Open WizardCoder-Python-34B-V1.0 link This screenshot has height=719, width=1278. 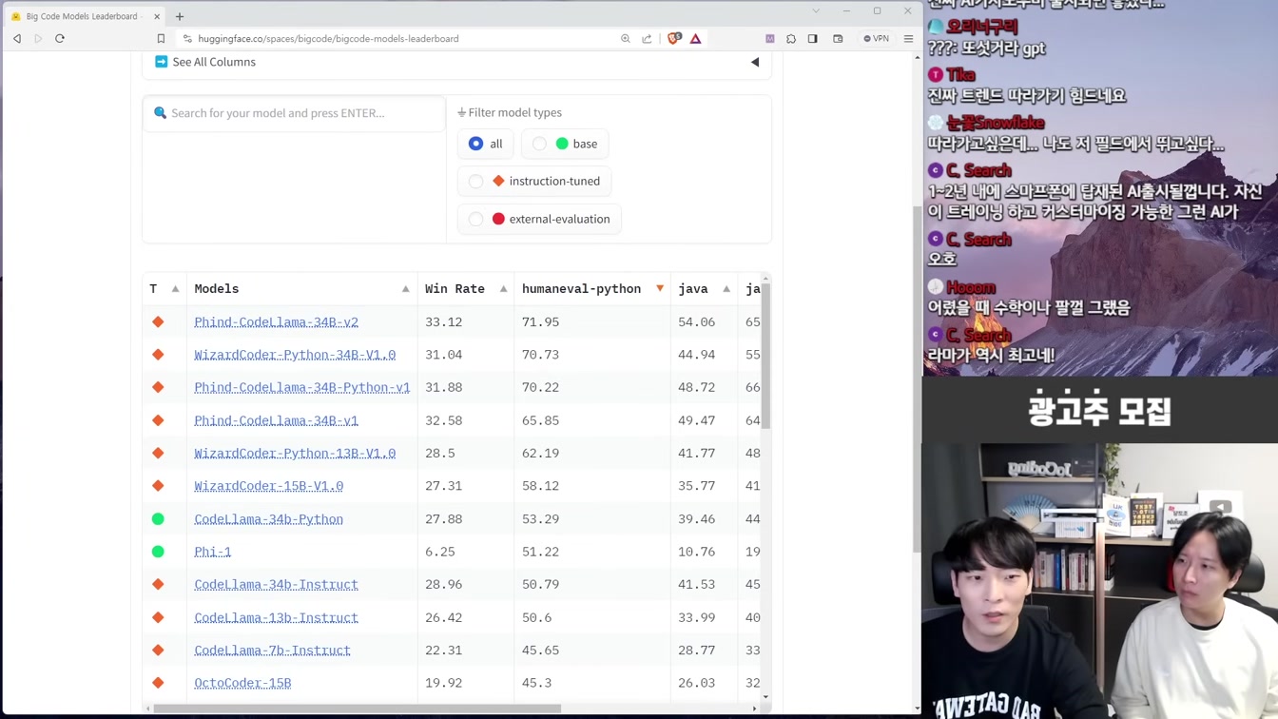[x=295, y=355]
